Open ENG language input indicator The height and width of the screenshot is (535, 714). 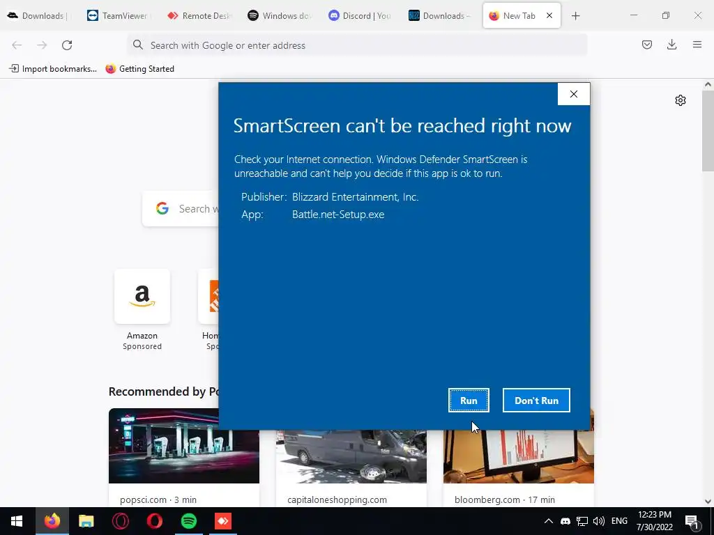(x=619, y=521)
